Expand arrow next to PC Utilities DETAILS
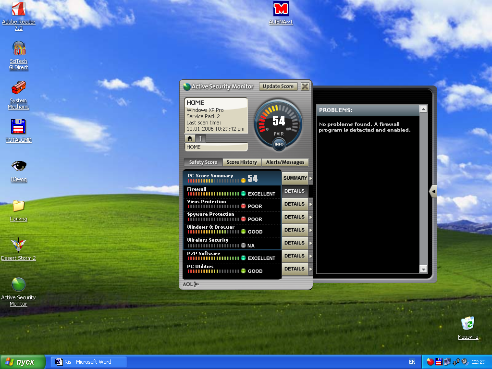492x369 pixels. coord(311,269)
